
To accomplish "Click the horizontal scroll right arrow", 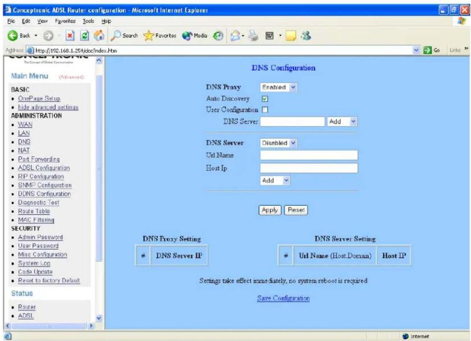I will [91, 326].
